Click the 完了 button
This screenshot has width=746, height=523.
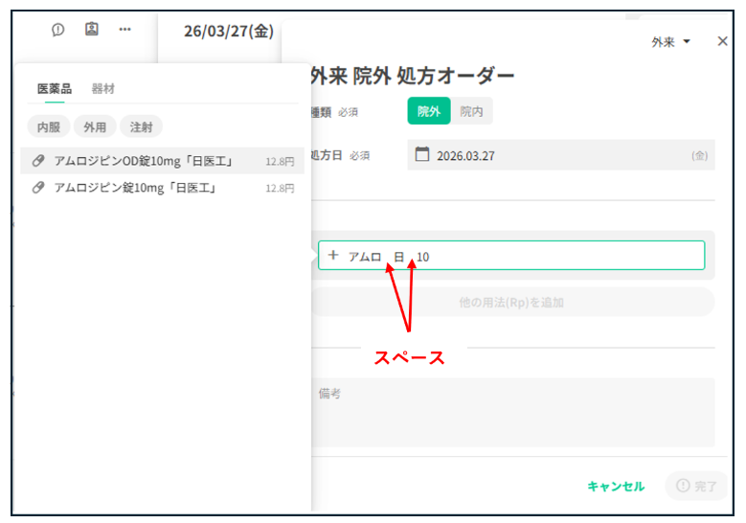coord(696,486)
